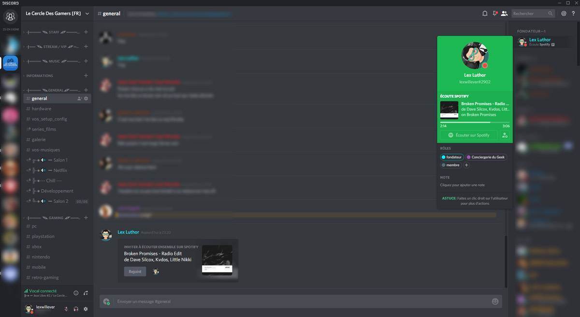Join the Développement voice channel
This screenshot has width=580, height=317.
57,191
